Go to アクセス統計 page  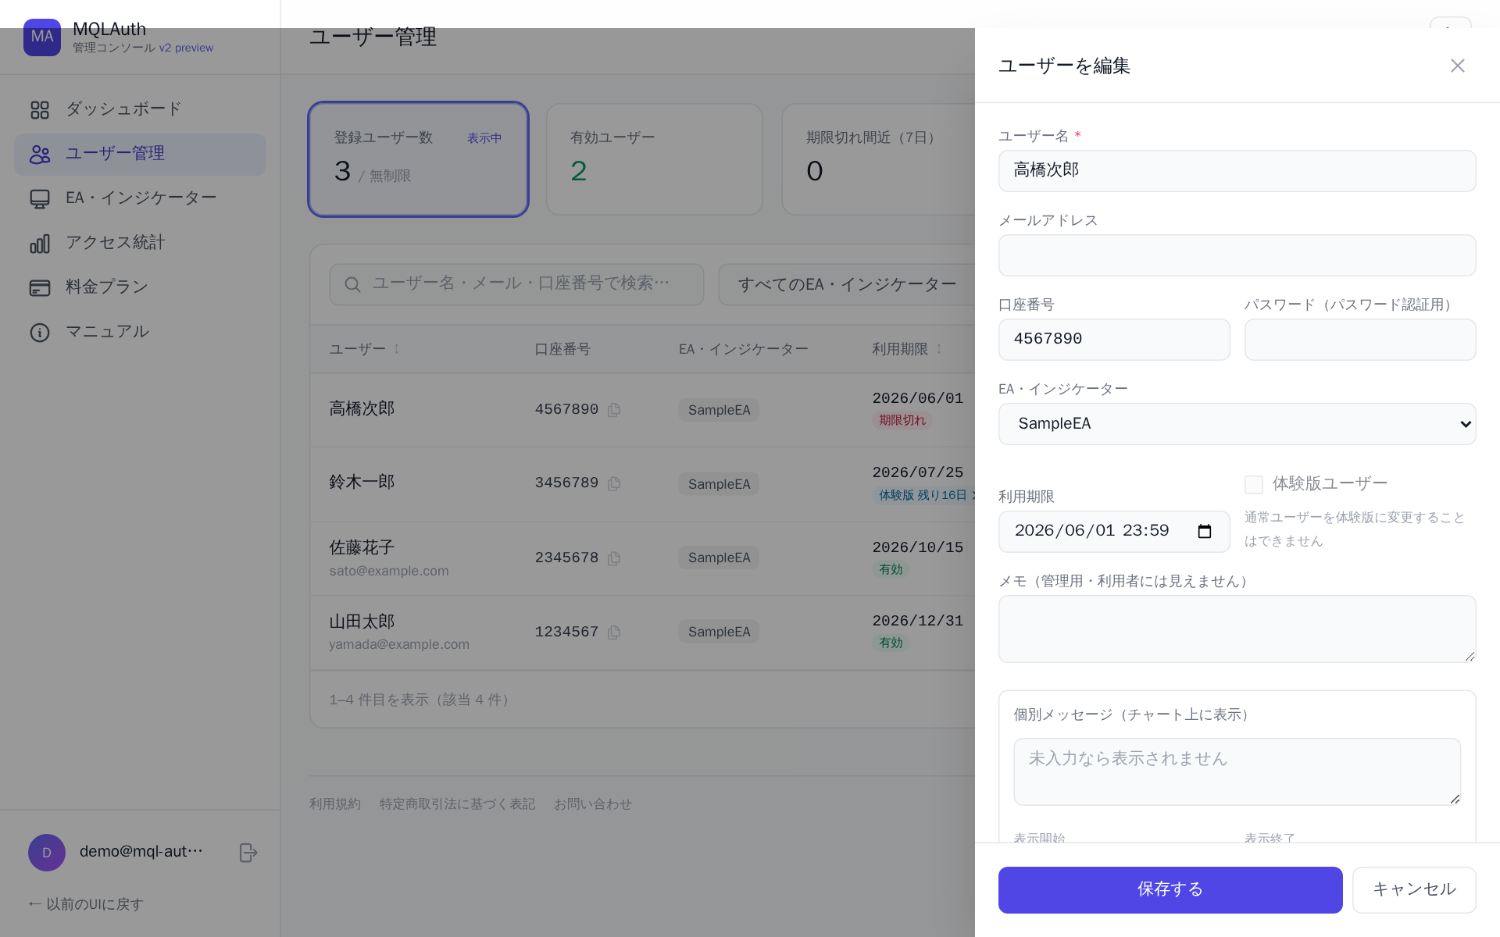[x=140, y=243]
